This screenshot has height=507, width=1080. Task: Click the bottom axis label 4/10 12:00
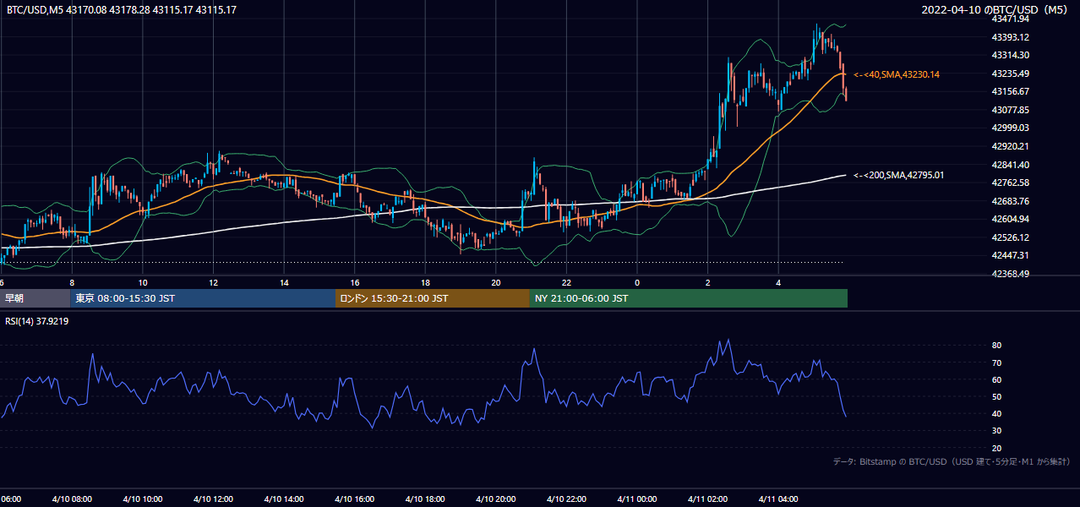click(213, 499)
